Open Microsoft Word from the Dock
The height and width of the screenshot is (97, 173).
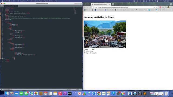pos(130,93)
